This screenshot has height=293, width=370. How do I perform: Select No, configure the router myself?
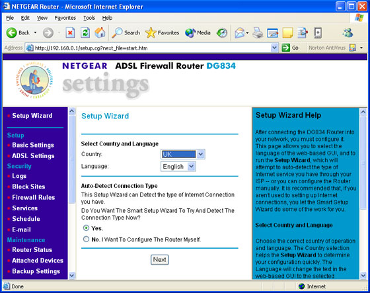[86, 239]
